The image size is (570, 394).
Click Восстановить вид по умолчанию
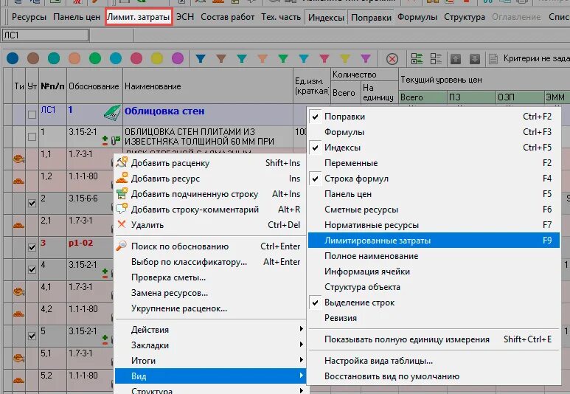(x=434, y=376)
